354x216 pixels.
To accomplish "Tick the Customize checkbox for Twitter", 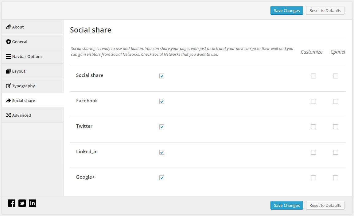I will click(313, 127).
